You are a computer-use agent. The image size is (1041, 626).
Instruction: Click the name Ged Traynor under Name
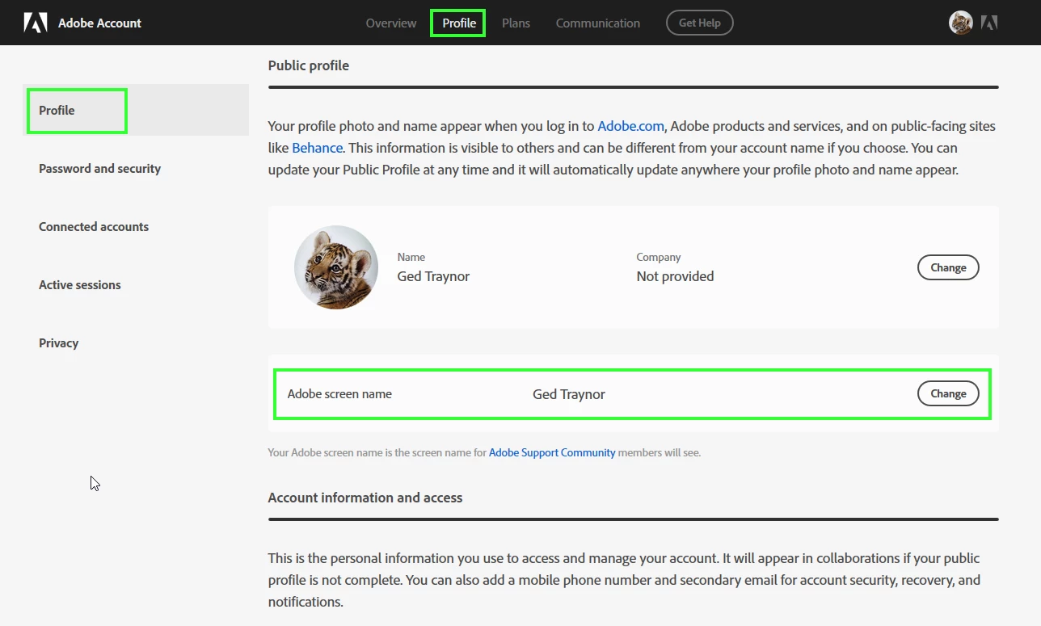pyautogui.click(x=433, y=276)
